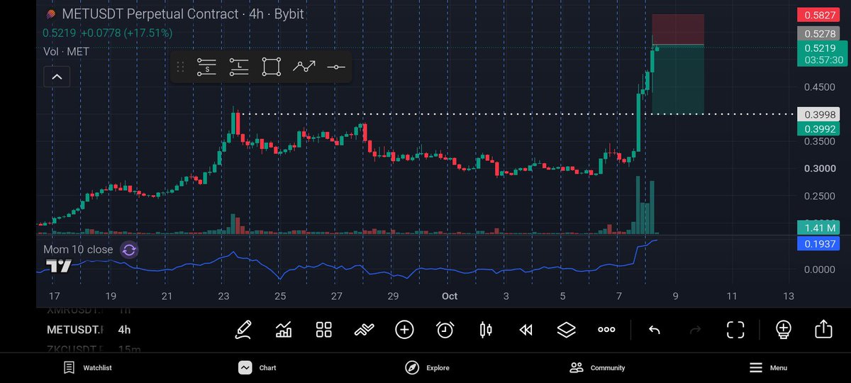Open the 4h timeframe selector
The image size is (851, 383).
pyautogui.click(x=124, y=330)
